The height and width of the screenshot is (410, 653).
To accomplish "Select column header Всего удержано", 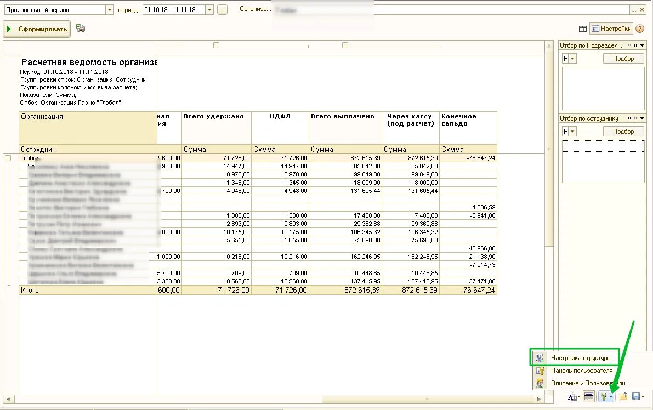I will (217, 127).
